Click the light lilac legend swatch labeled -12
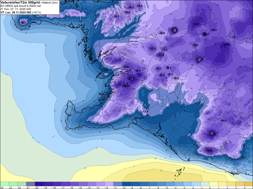253x189 pixels. click(x=109, y=184)
